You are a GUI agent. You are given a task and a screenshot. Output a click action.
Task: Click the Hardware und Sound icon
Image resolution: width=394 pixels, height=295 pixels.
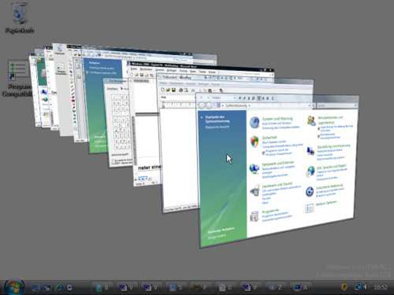click(x=255, y=190)
